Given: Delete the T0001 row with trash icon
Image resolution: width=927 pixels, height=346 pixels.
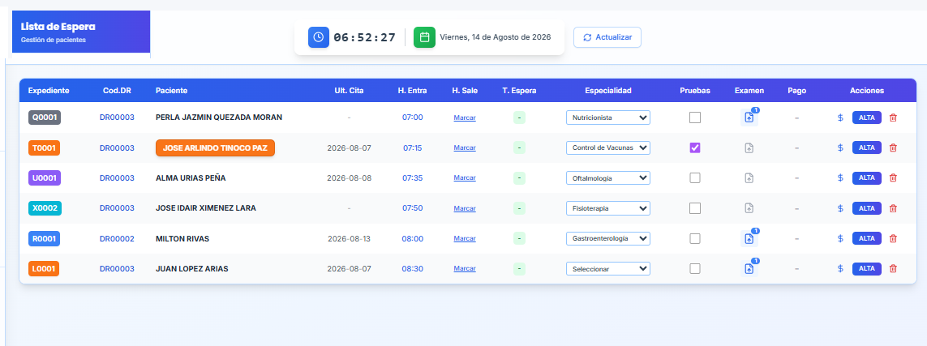Looking at the screenshot, I should 893,147.
